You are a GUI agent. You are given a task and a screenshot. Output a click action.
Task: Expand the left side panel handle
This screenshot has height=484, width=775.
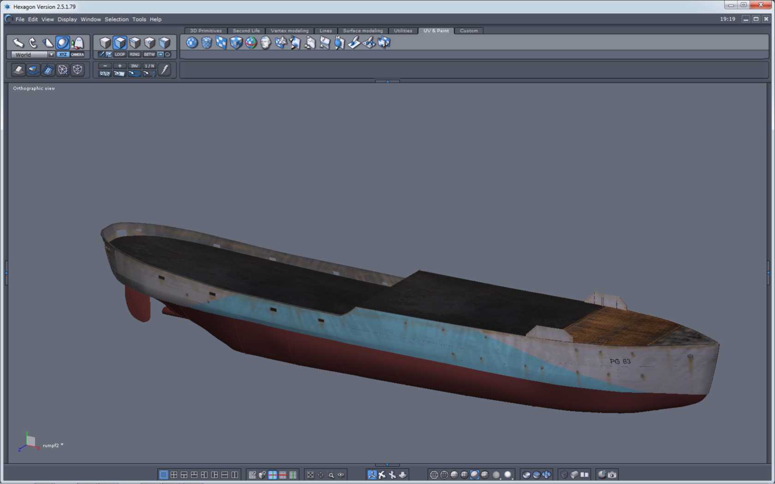point(6,273)
